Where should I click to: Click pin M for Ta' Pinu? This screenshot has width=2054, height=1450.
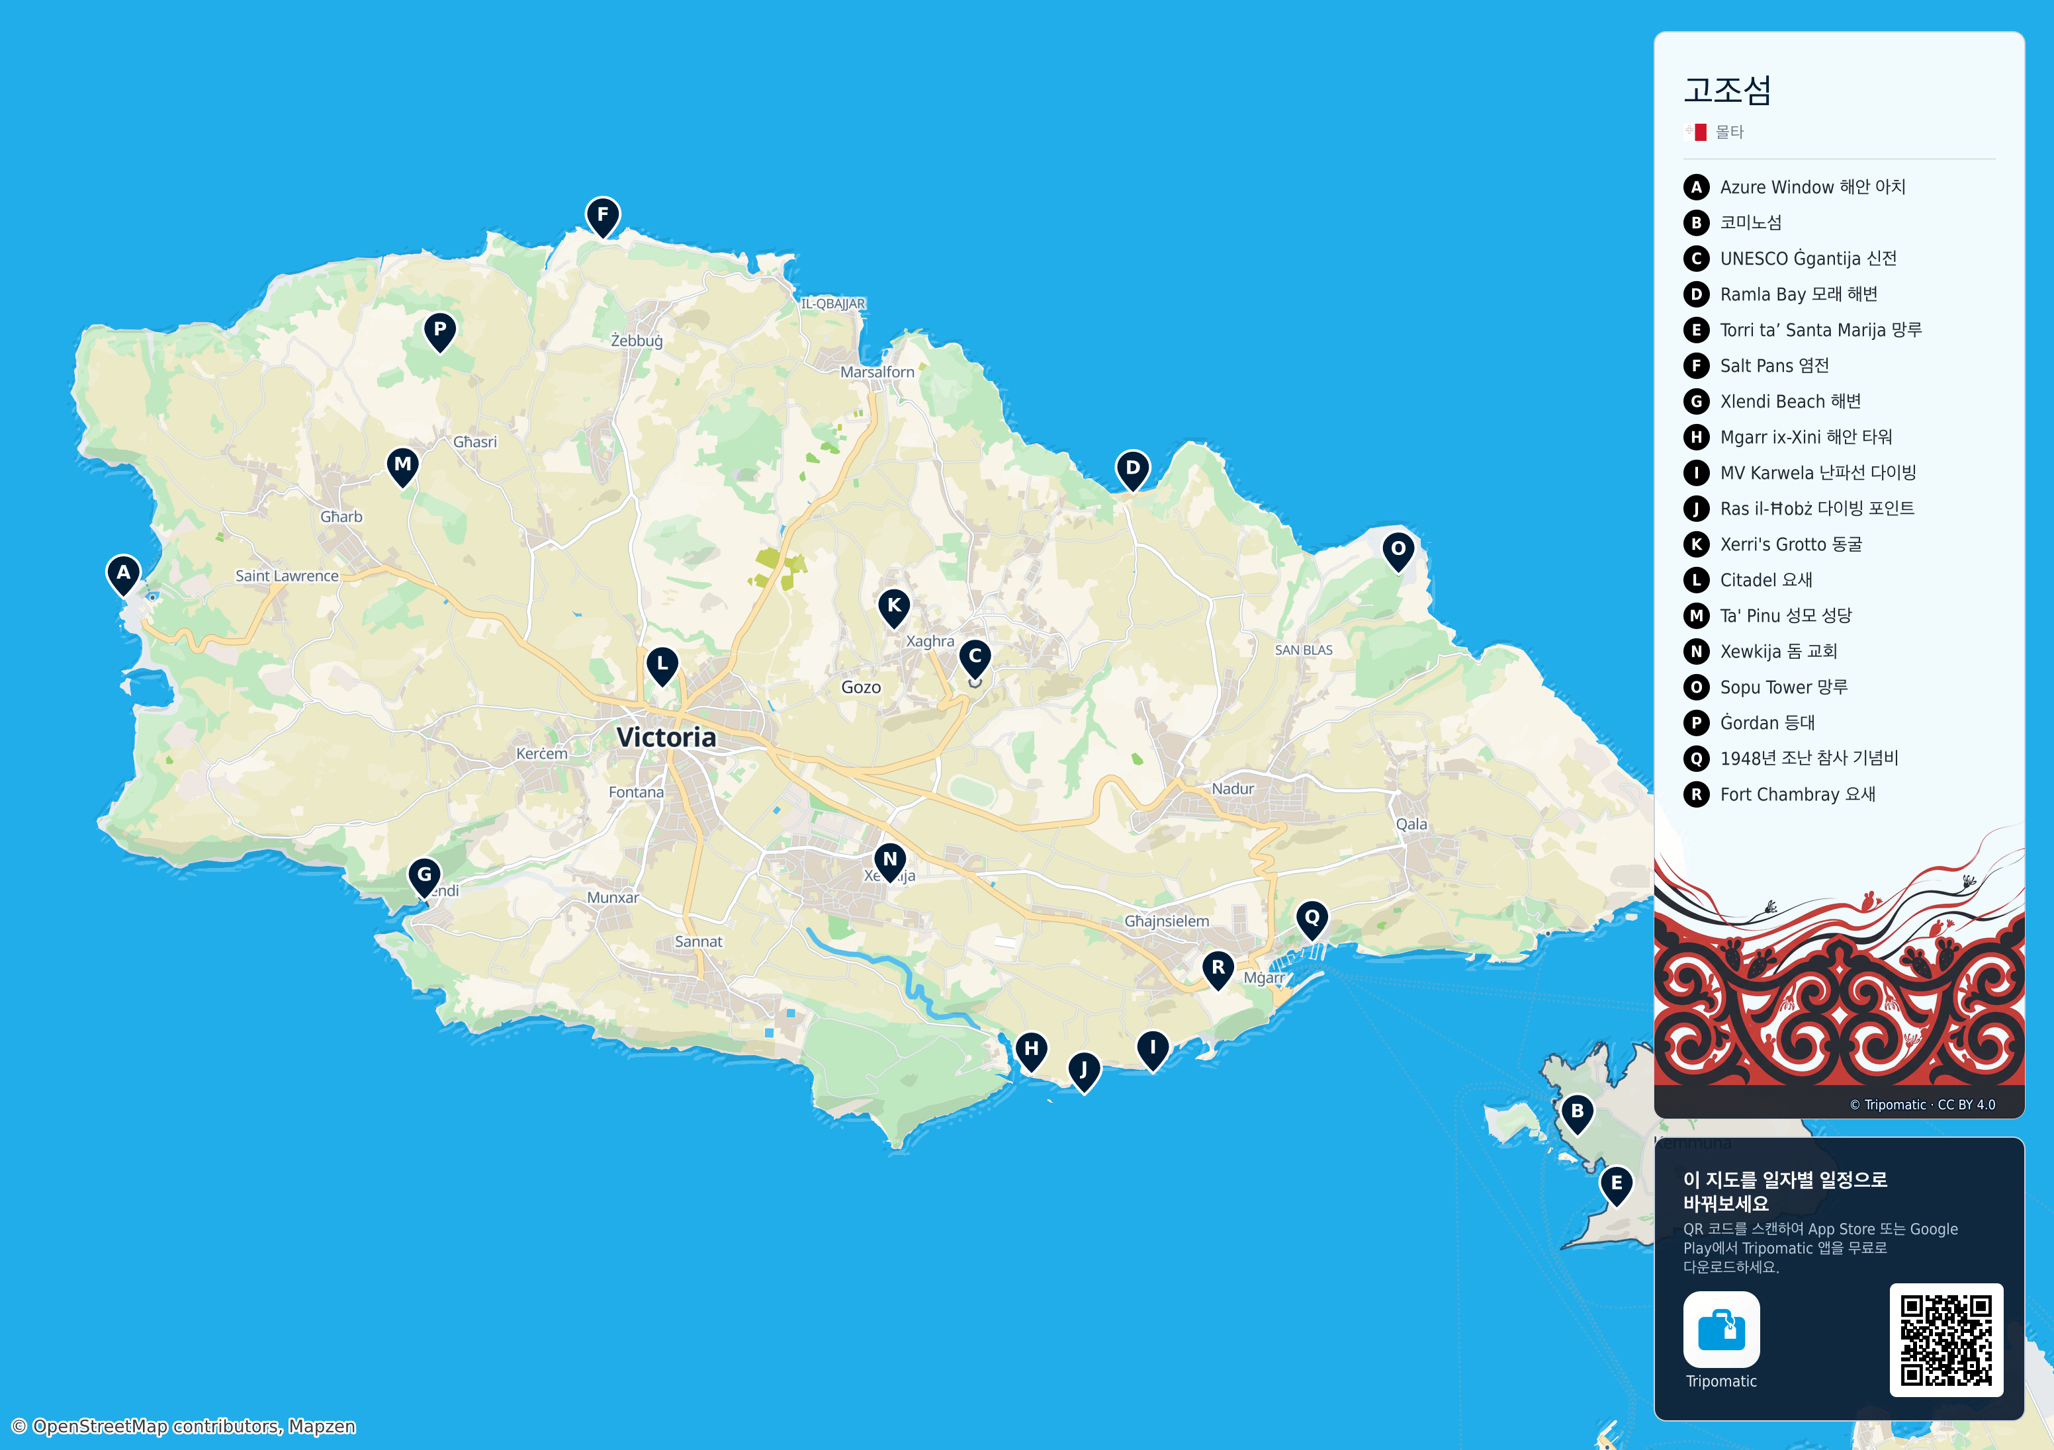(402, 466)
